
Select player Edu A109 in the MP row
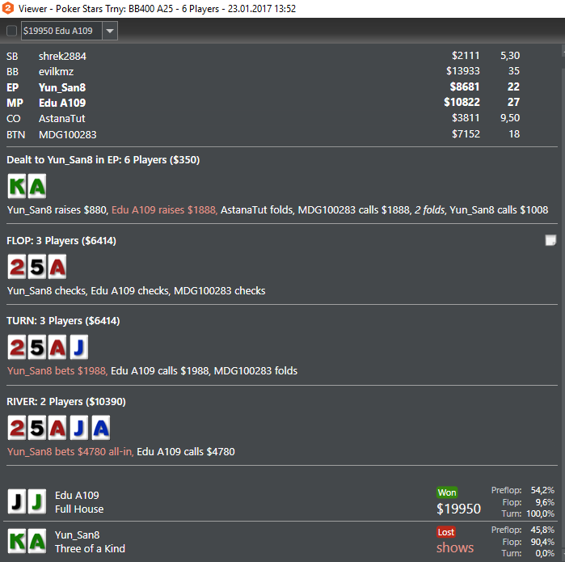click(x=62, y=103)
